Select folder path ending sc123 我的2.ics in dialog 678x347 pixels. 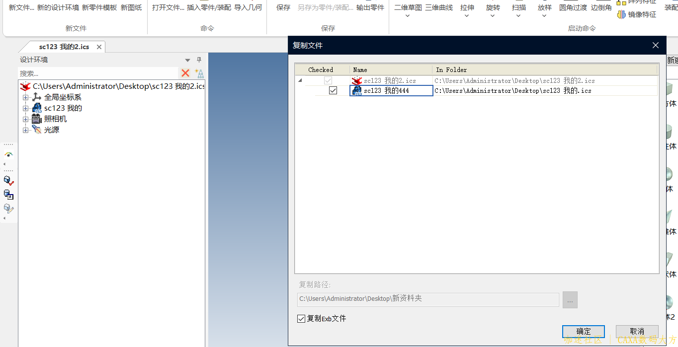[514, 80]
